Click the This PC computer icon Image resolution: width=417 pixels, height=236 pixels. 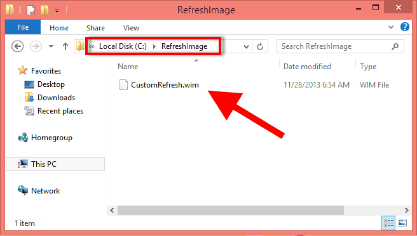[23, 164]
